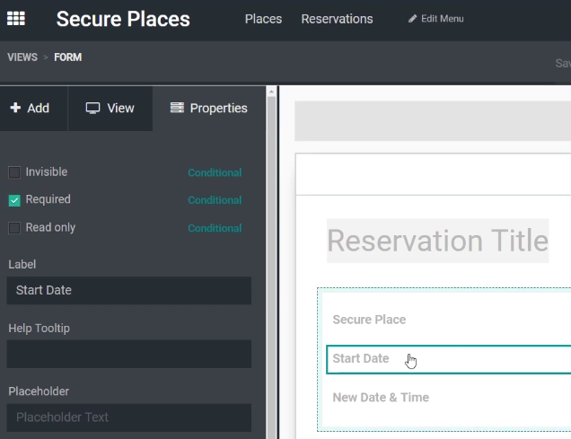Screen dimensions: 571x439
Task: Click the monitor icon in View tab
Action: 92,108
